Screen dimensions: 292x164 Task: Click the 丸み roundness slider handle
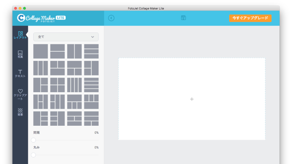pyautogui.click(x=34, y=155)
